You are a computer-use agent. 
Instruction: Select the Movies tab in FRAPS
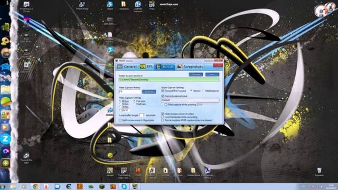[x=165, y=67]
